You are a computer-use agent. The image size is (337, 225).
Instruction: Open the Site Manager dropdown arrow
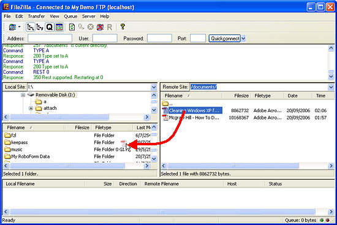pyautogui.click(x=20, y=27)
